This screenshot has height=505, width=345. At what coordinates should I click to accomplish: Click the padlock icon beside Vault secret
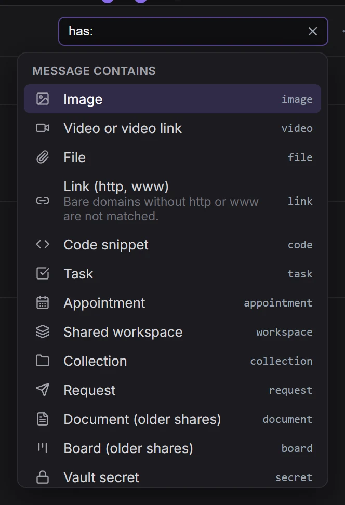[43, 477]
